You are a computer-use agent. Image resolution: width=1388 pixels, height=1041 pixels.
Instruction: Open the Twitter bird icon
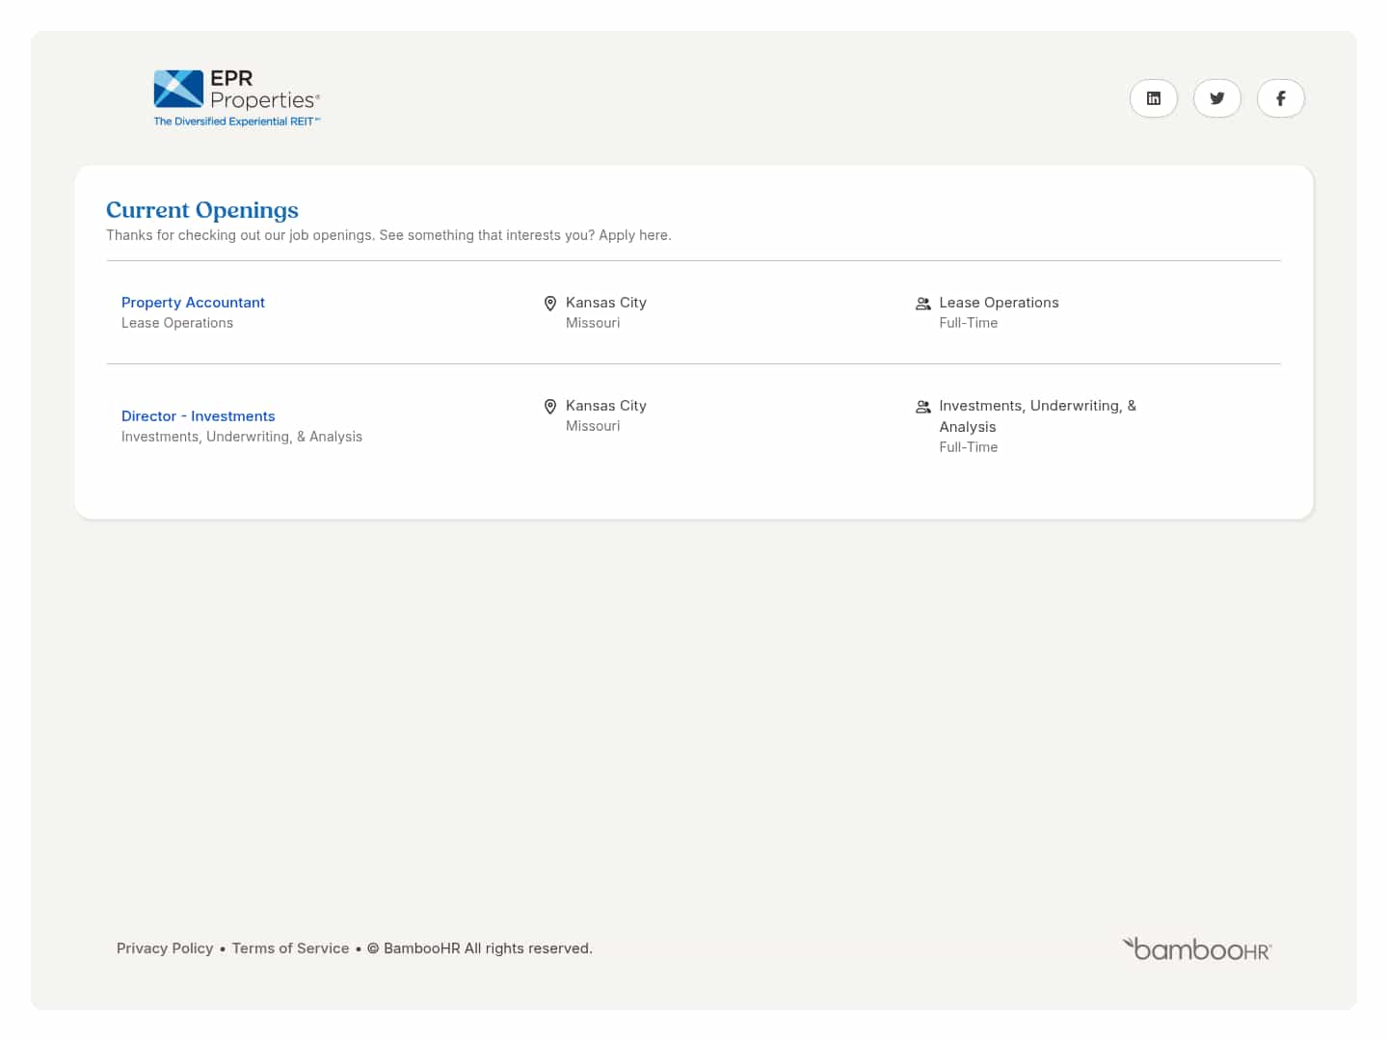click(1216, 98)
